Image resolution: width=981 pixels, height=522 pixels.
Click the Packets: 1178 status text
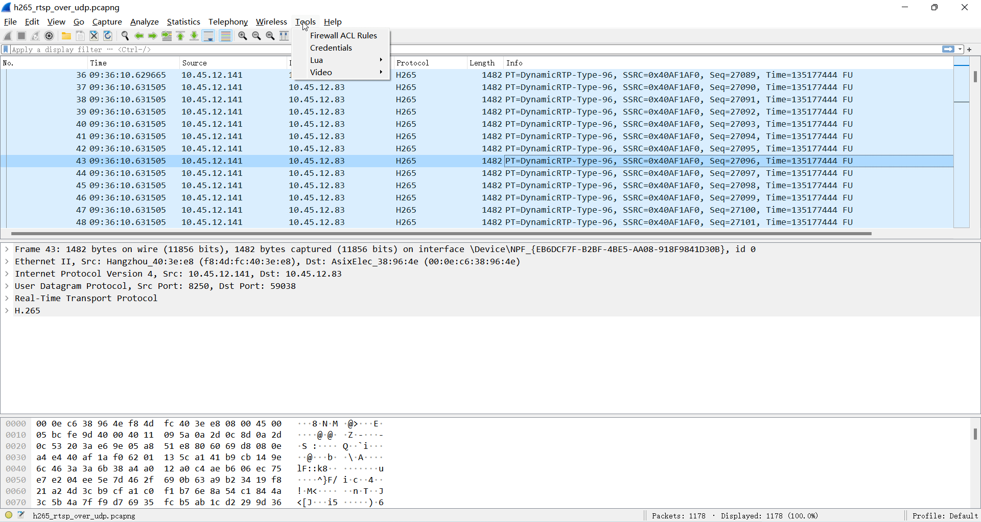pyautogui.click(x=679, y=516)
